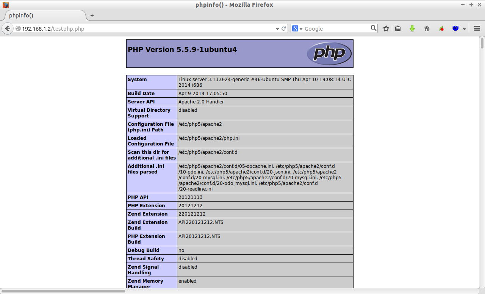This screenshot has width=485, height=294.
Task: Click the Apache 2.0 Handler value
Action: 201,102
